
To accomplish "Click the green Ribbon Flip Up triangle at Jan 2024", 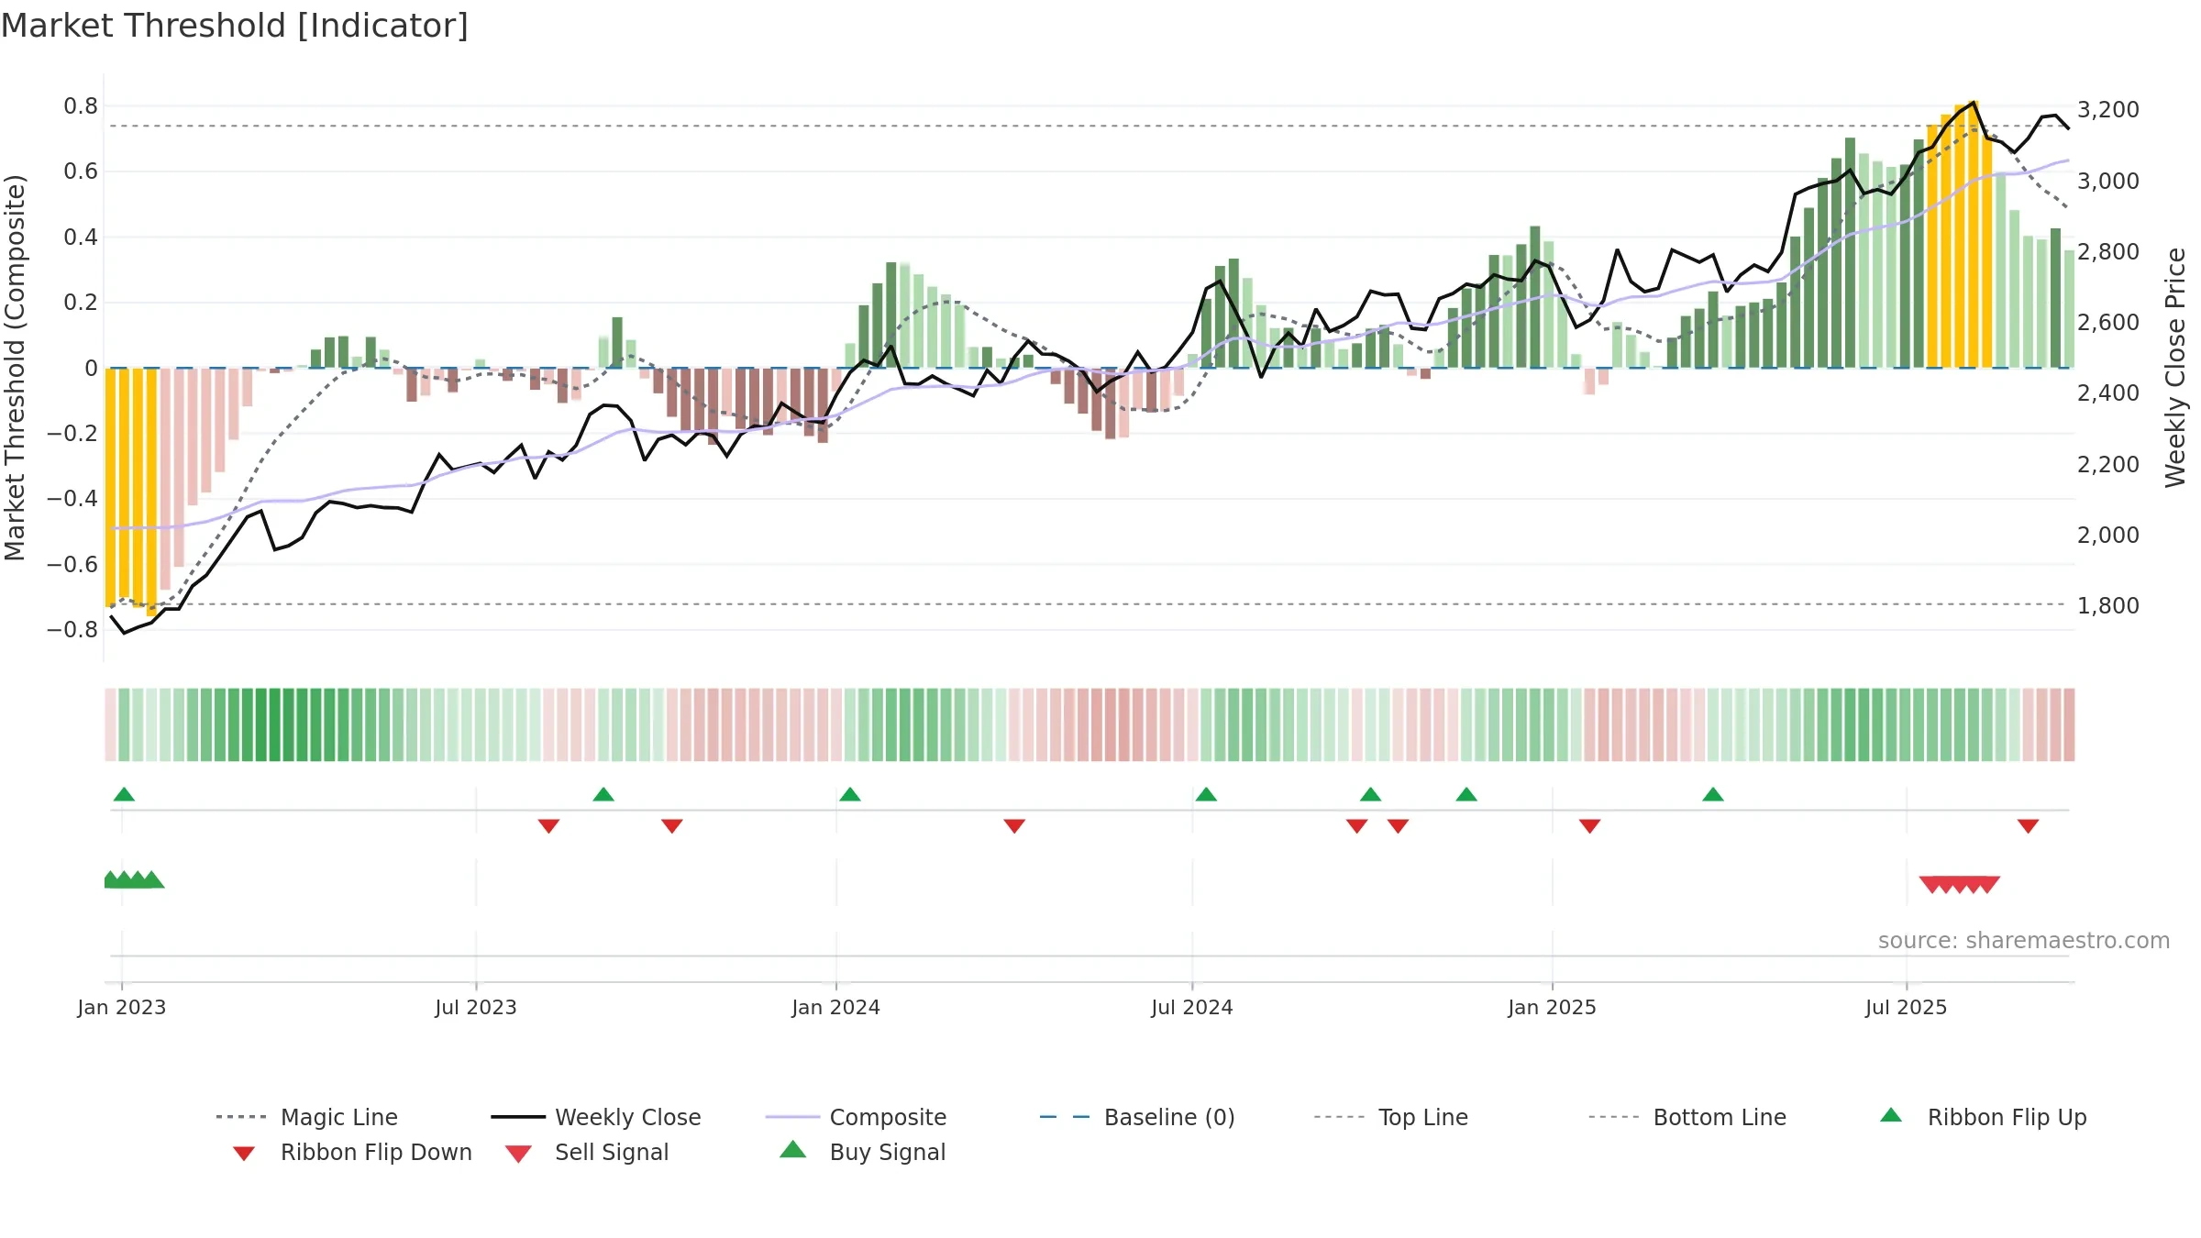I will click(850, 794).
